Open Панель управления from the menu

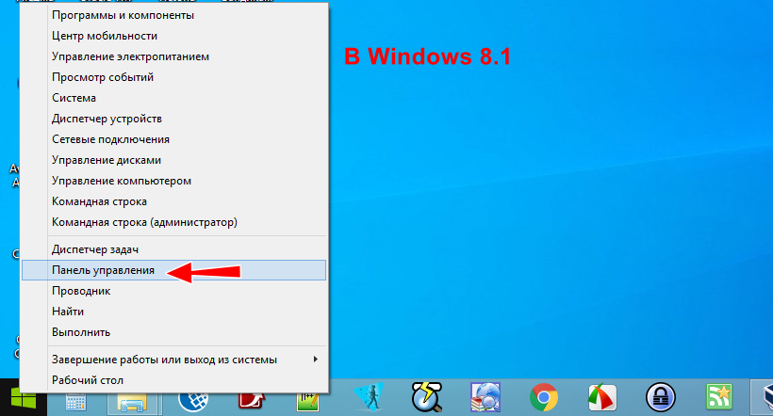(x=173, y=270)
